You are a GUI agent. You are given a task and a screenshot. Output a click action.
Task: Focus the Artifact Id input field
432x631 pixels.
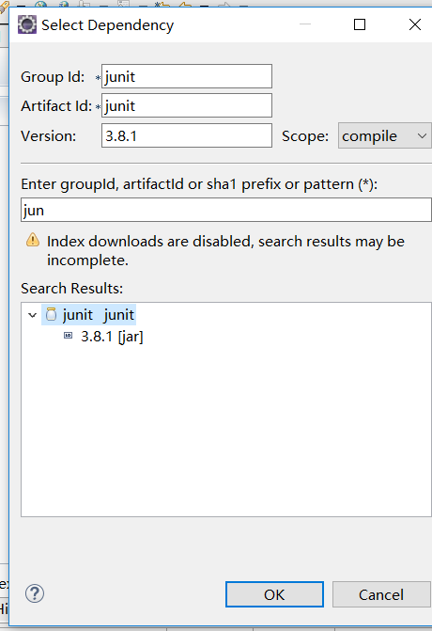tap(187, 105)
